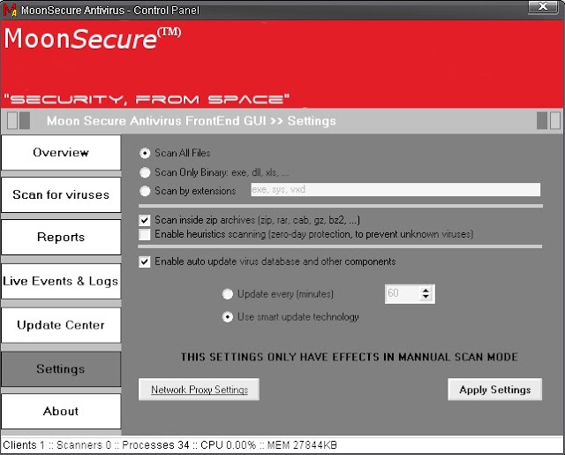Screen dimensions: 565x455
Task: Click the Apply Settings button
Action: [x=494, y=390]
